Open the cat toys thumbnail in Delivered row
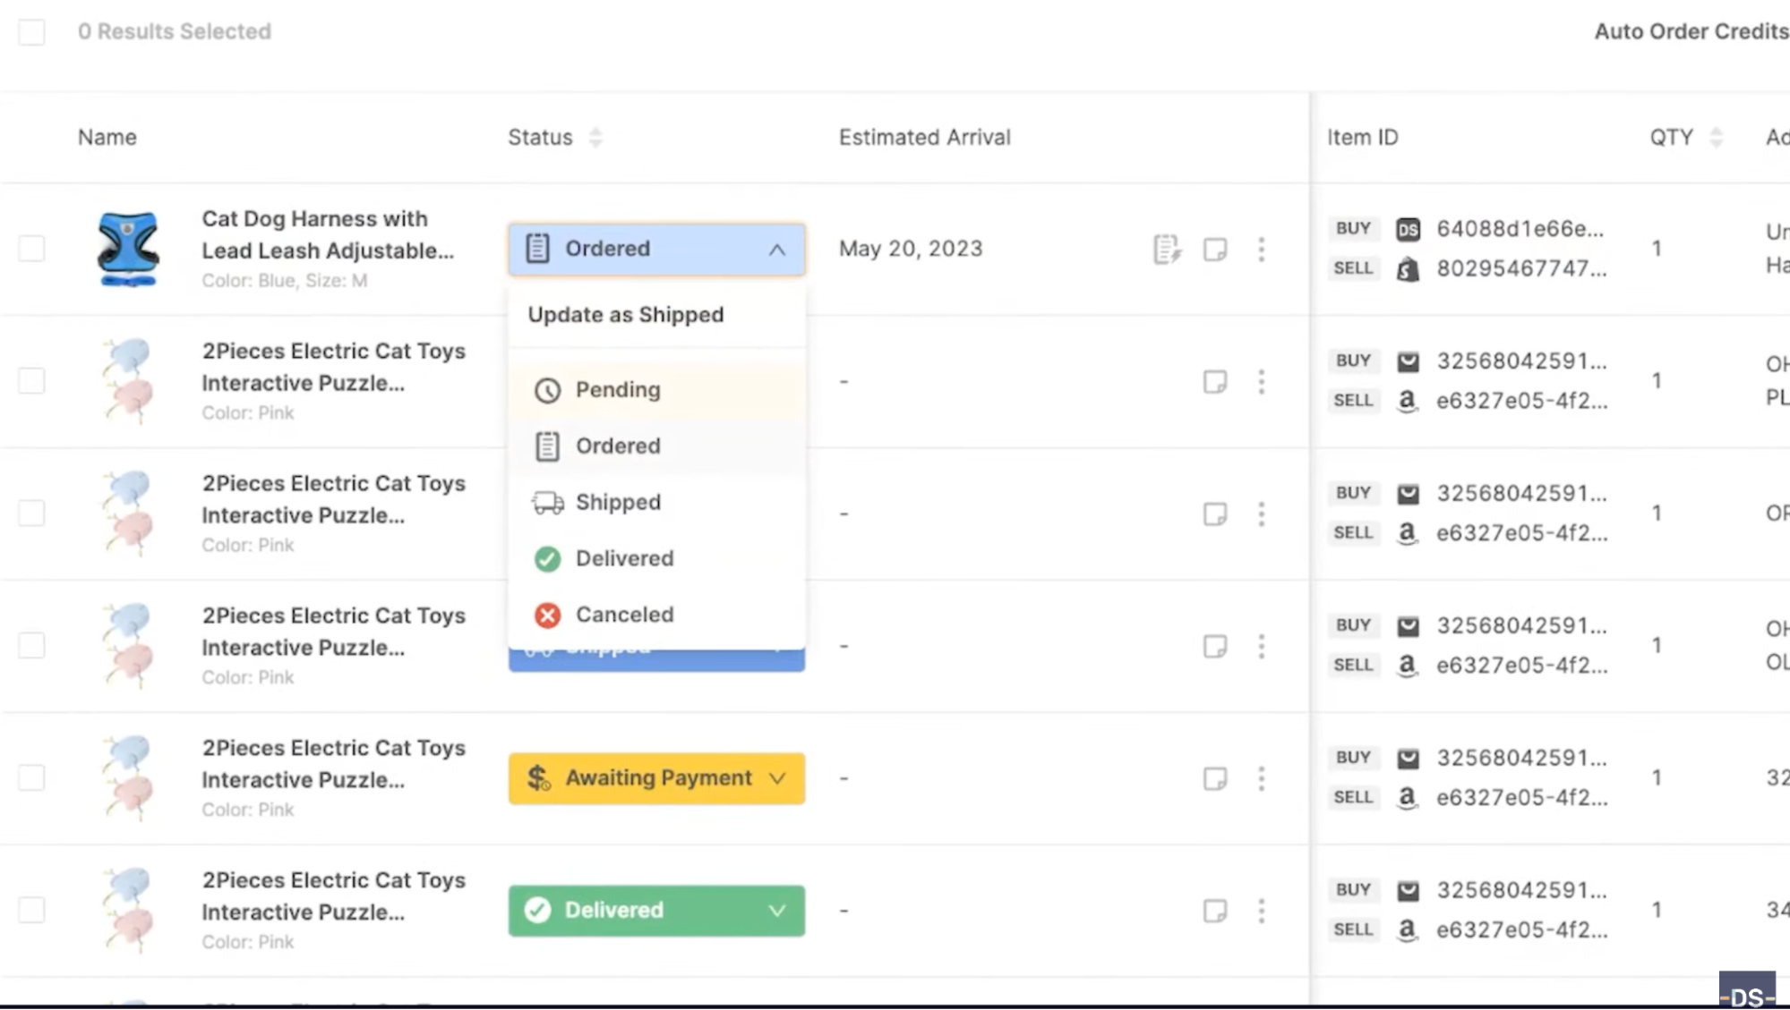The image size is (1790, 1010). (x=128, y=910)
